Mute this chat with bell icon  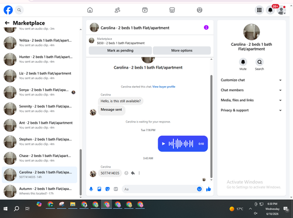pyautogui.click(x=243, y=62)
